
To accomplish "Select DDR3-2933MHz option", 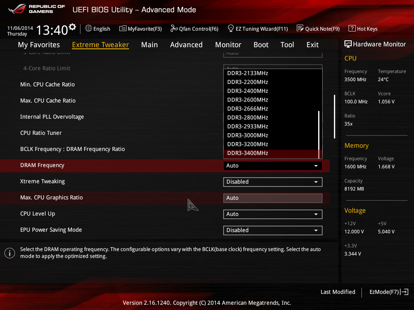I will click(271, 126).
